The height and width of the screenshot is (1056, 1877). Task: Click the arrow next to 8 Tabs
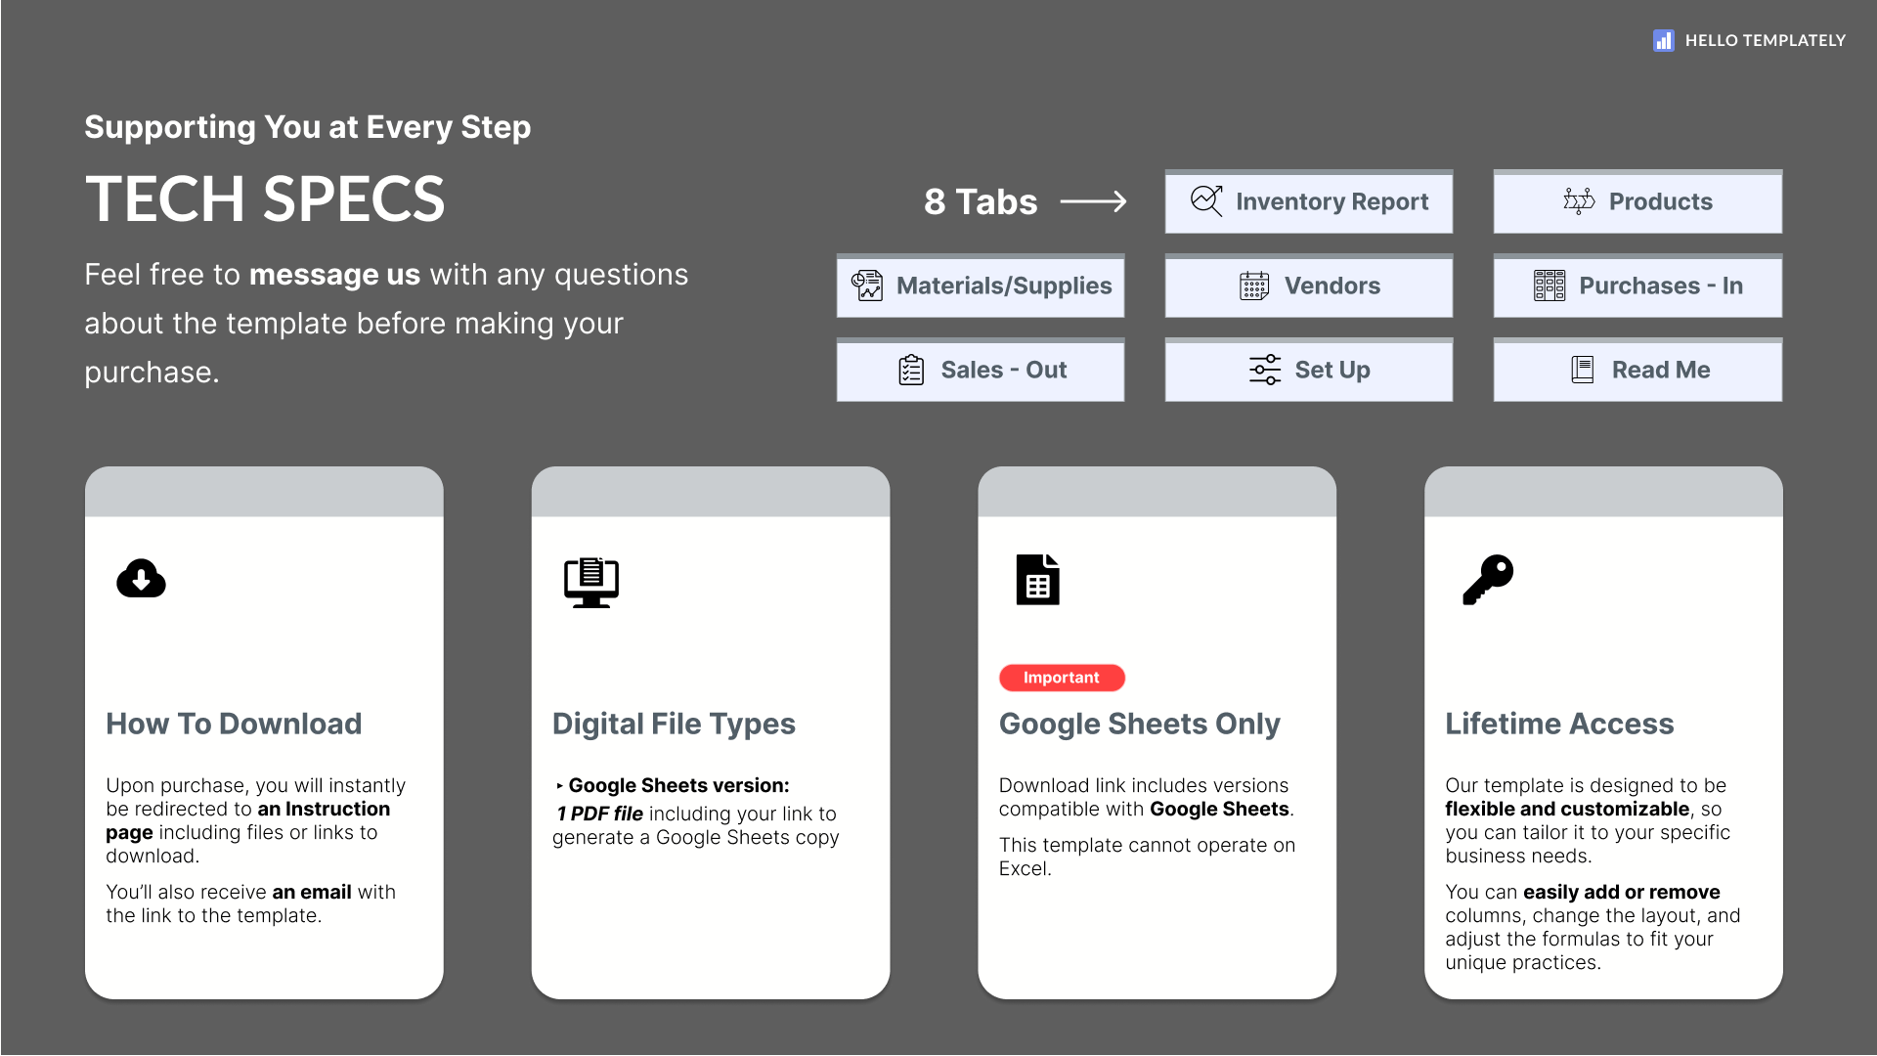(1093, 201)
